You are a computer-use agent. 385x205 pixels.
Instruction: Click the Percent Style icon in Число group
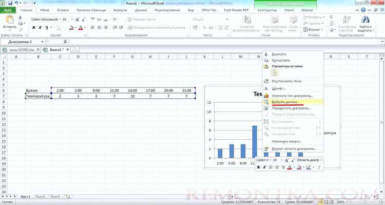click(204, 28)
